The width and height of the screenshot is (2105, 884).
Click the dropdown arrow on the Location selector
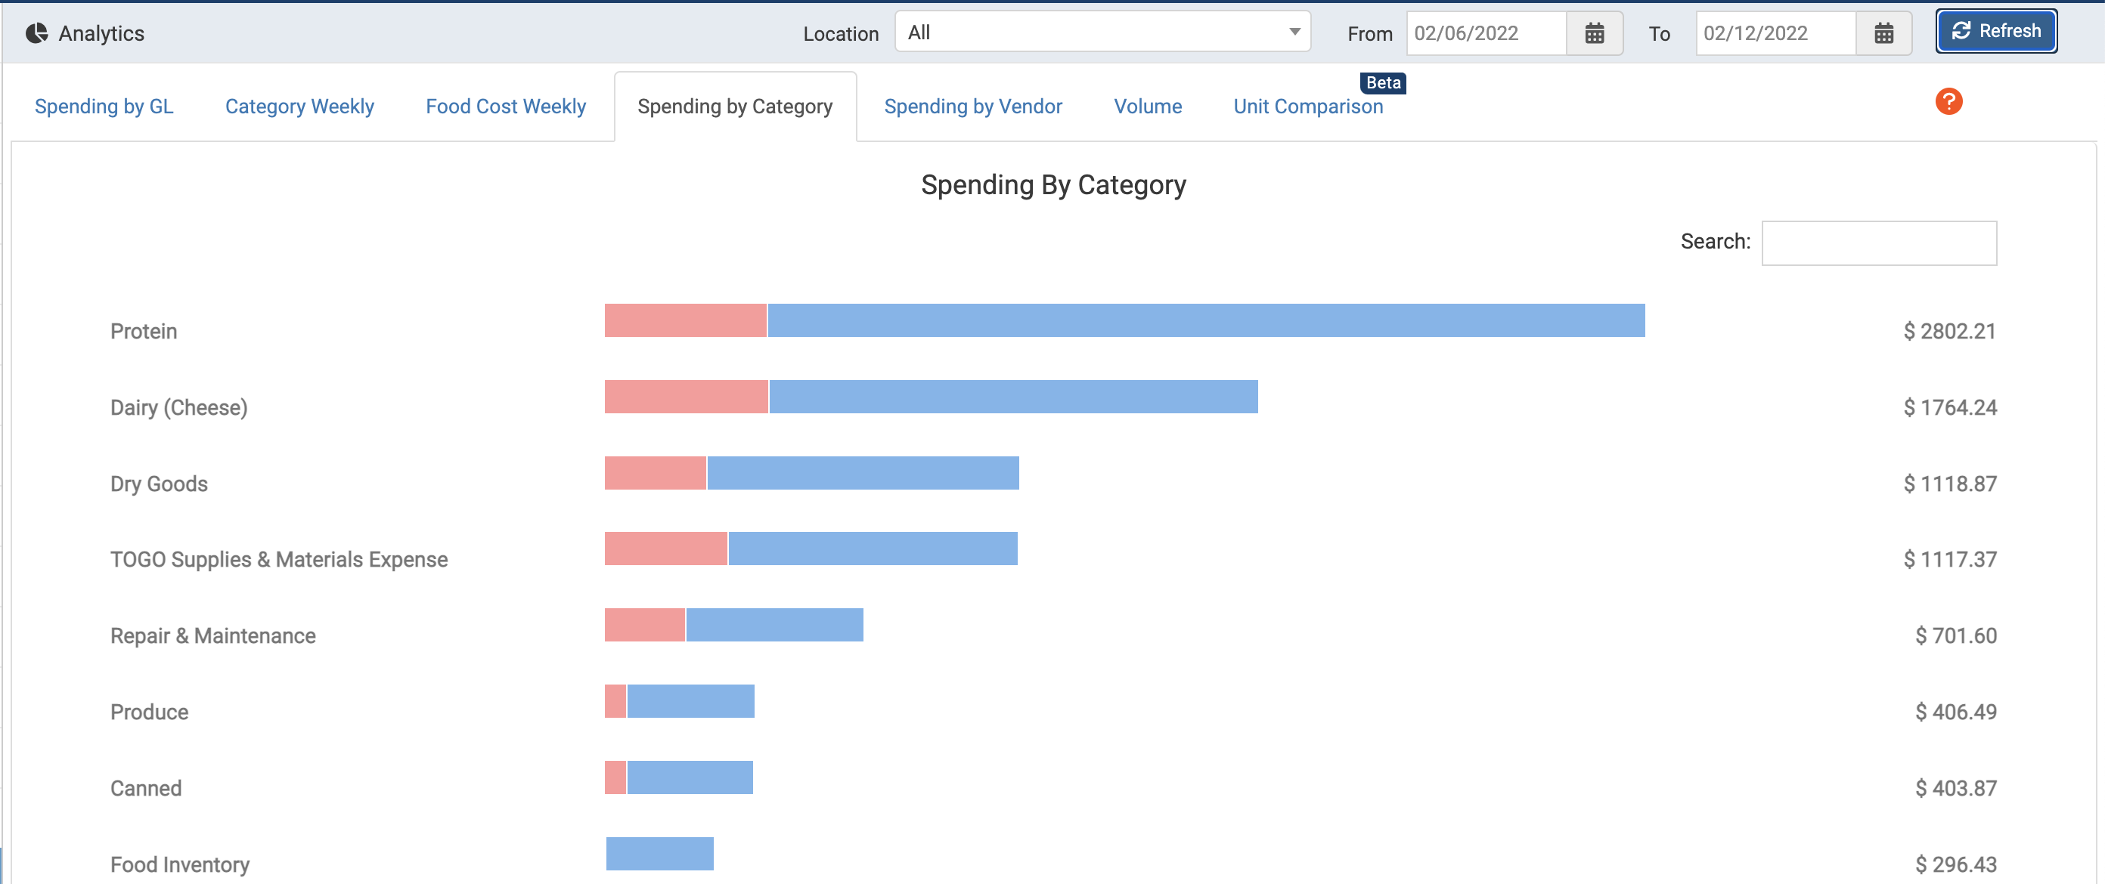pos(1294,32)
